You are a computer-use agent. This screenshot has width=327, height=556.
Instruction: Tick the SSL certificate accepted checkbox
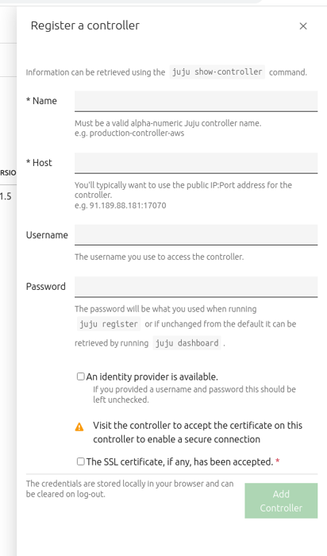81,461
